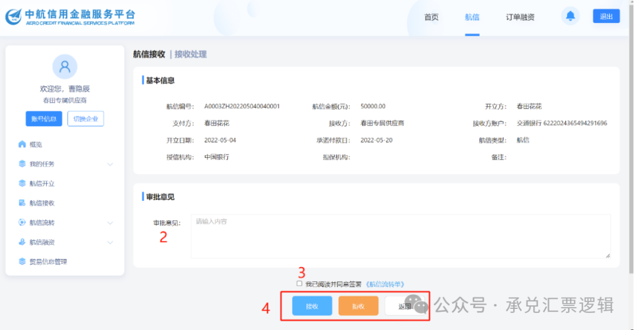Click the 欢迎您，曹隐辰 greeting text

65,89
